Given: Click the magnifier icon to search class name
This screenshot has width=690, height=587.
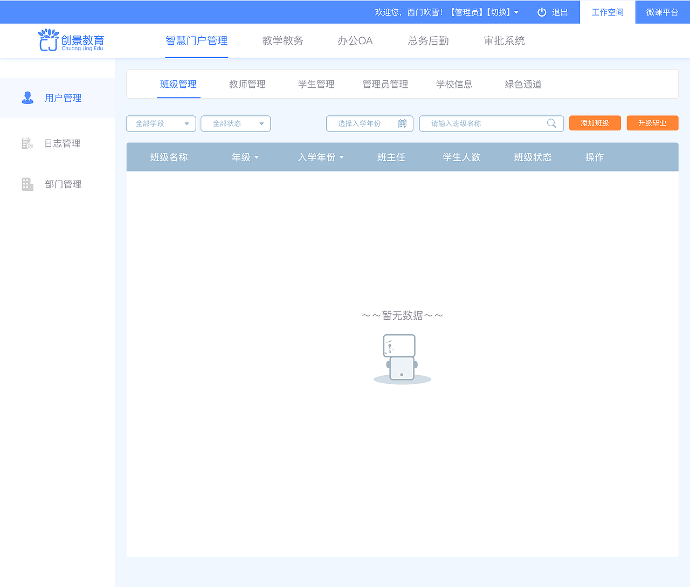Looking at the screenshot, I should (551, 123).
